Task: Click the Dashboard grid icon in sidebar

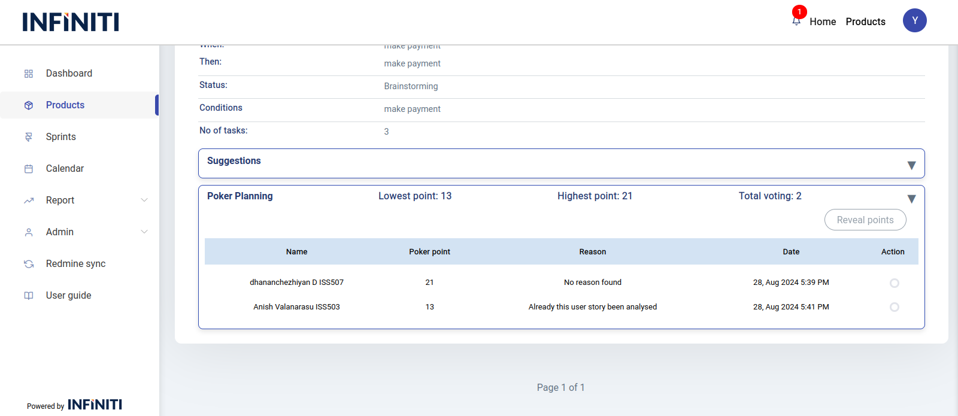Action: click(29, 74)
